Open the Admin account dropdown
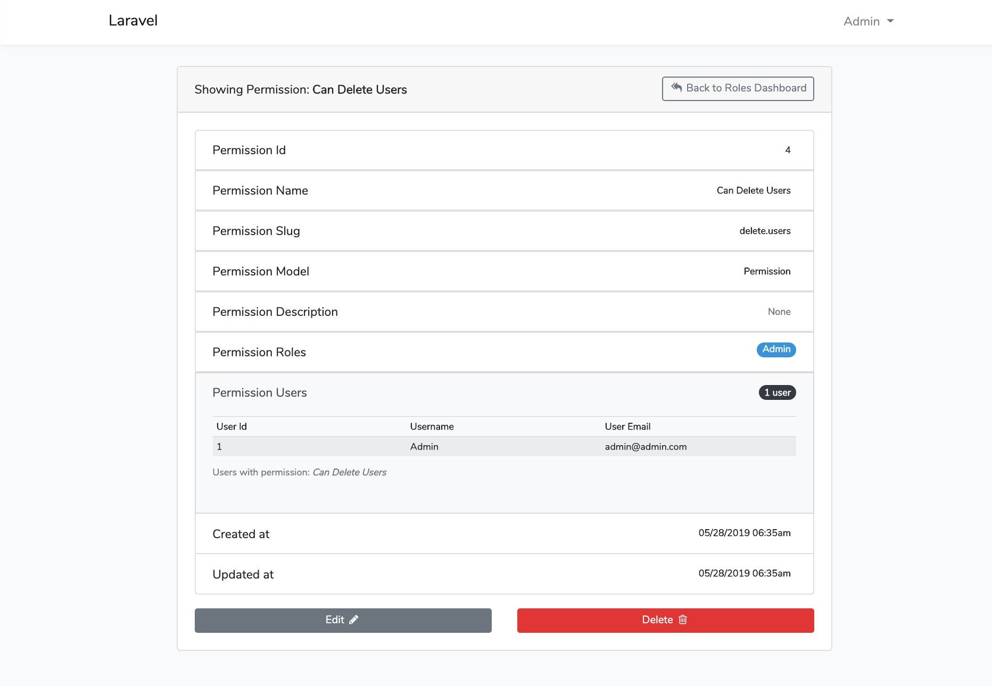This screenshot has height=686, width=992. coord(868,21)
